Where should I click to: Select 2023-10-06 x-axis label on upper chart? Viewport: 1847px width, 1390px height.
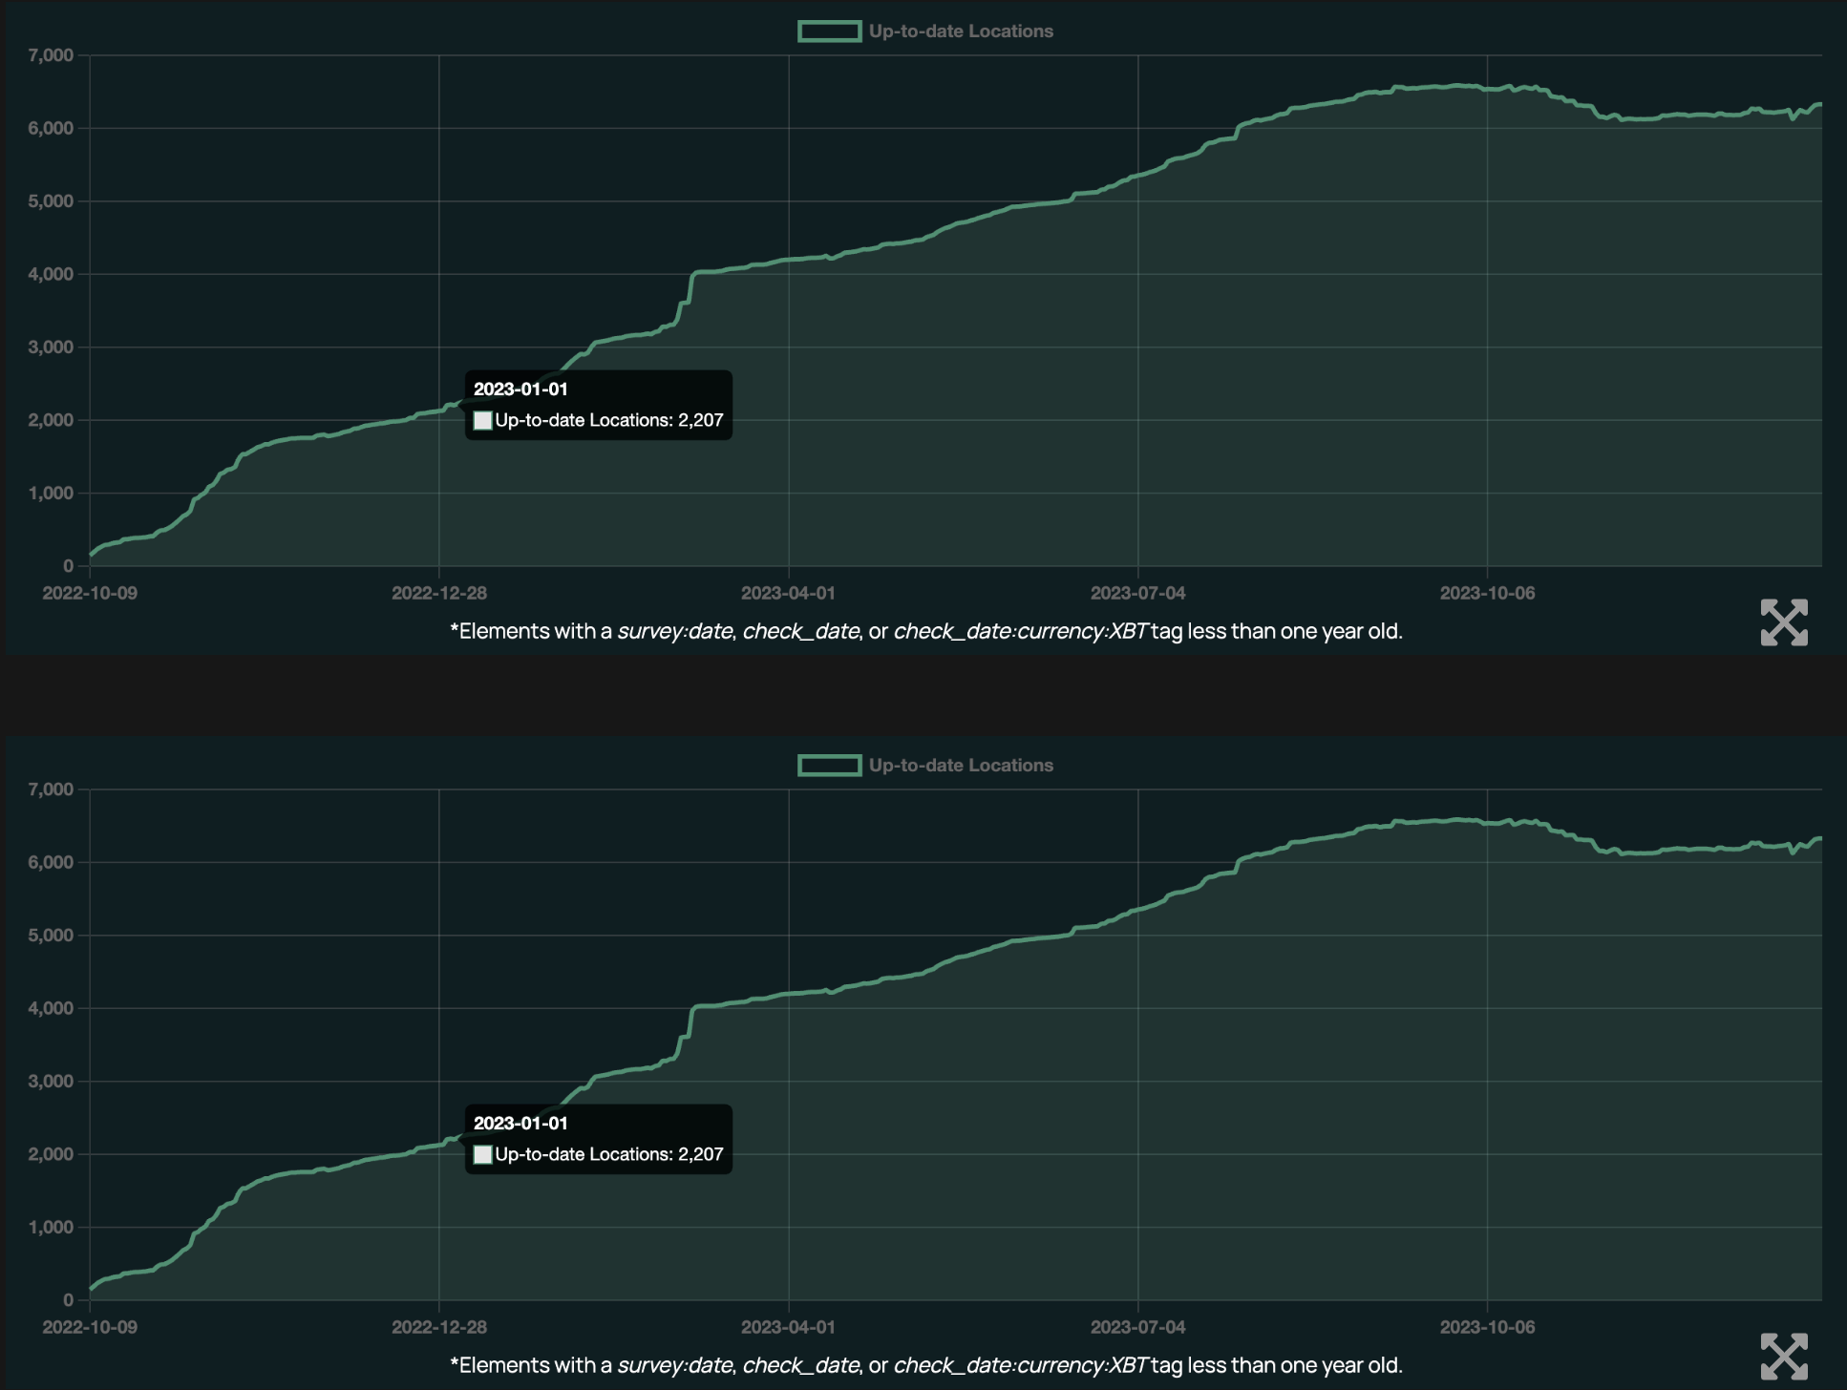point(1487,593)
